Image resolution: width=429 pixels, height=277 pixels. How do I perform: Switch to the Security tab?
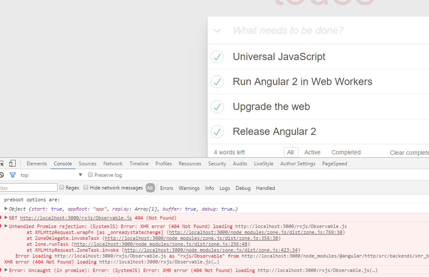[x=217, y=164]
